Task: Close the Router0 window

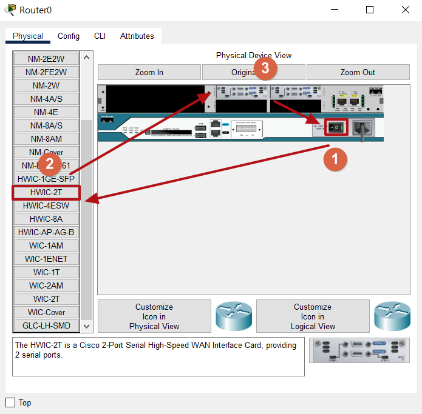Action: [406, 10]
